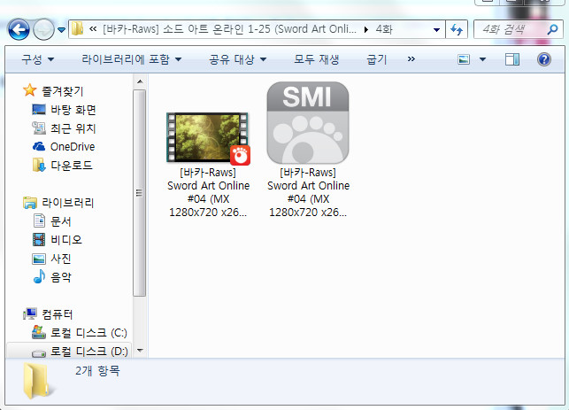Image resolution: width=569 pixels, height=410 pixels.
Task: Select the Sword Art Online folder path segment
Action: (229, 29)
